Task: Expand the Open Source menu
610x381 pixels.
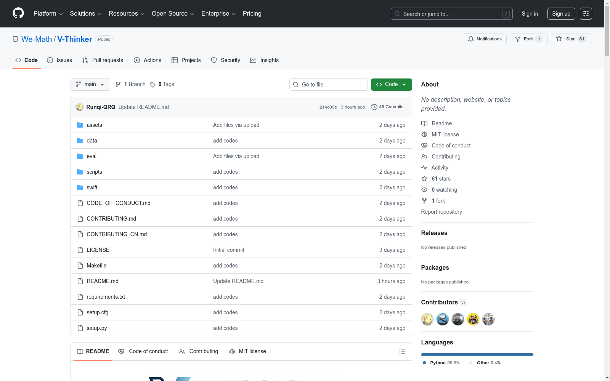Action: (173, 14)
